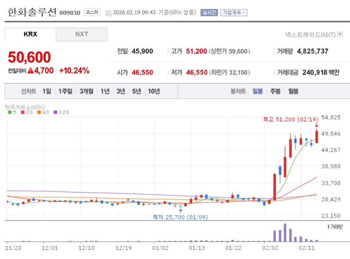350x259 pixels.
Task: Switch to the 10년 line chart
Action: (x=154, y=91)
